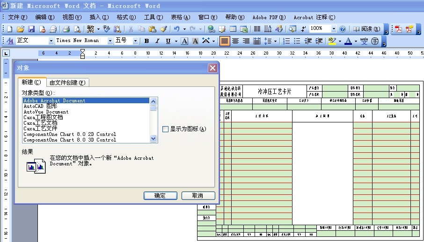Open the 100% zoom dropdown

[334, 29]
